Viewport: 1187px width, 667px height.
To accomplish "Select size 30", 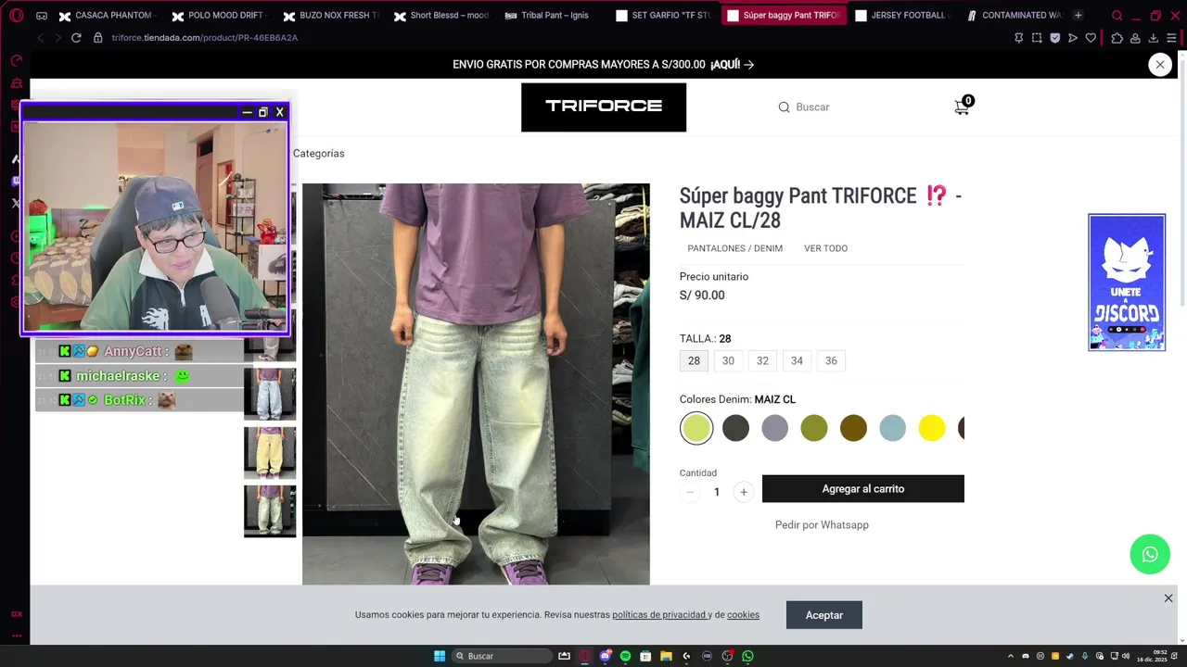I will pyautogui.click(x=728, y=361).
